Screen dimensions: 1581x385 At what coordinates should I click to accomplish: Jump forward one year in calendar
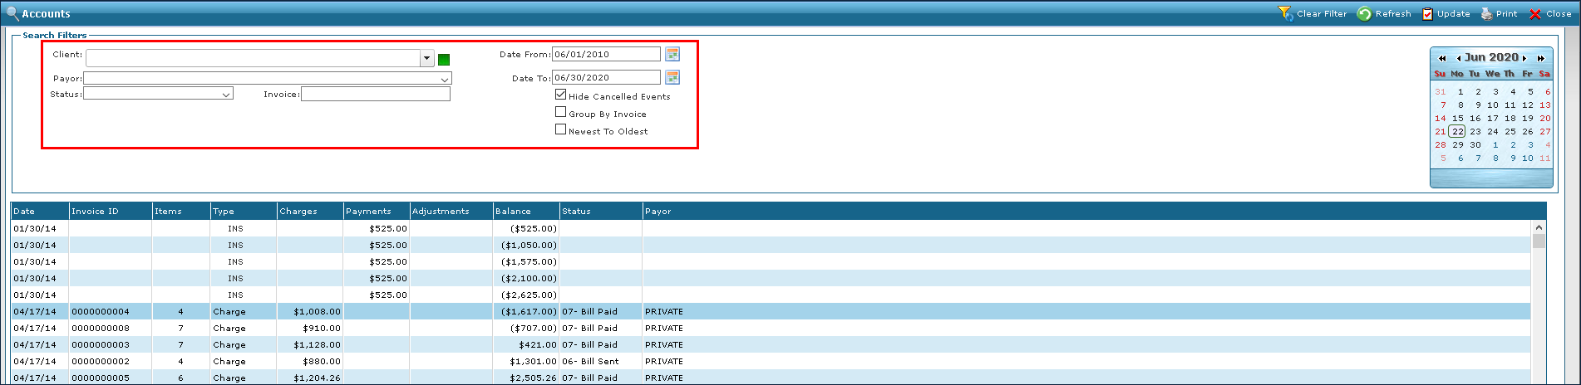[x=1541, y=58]
